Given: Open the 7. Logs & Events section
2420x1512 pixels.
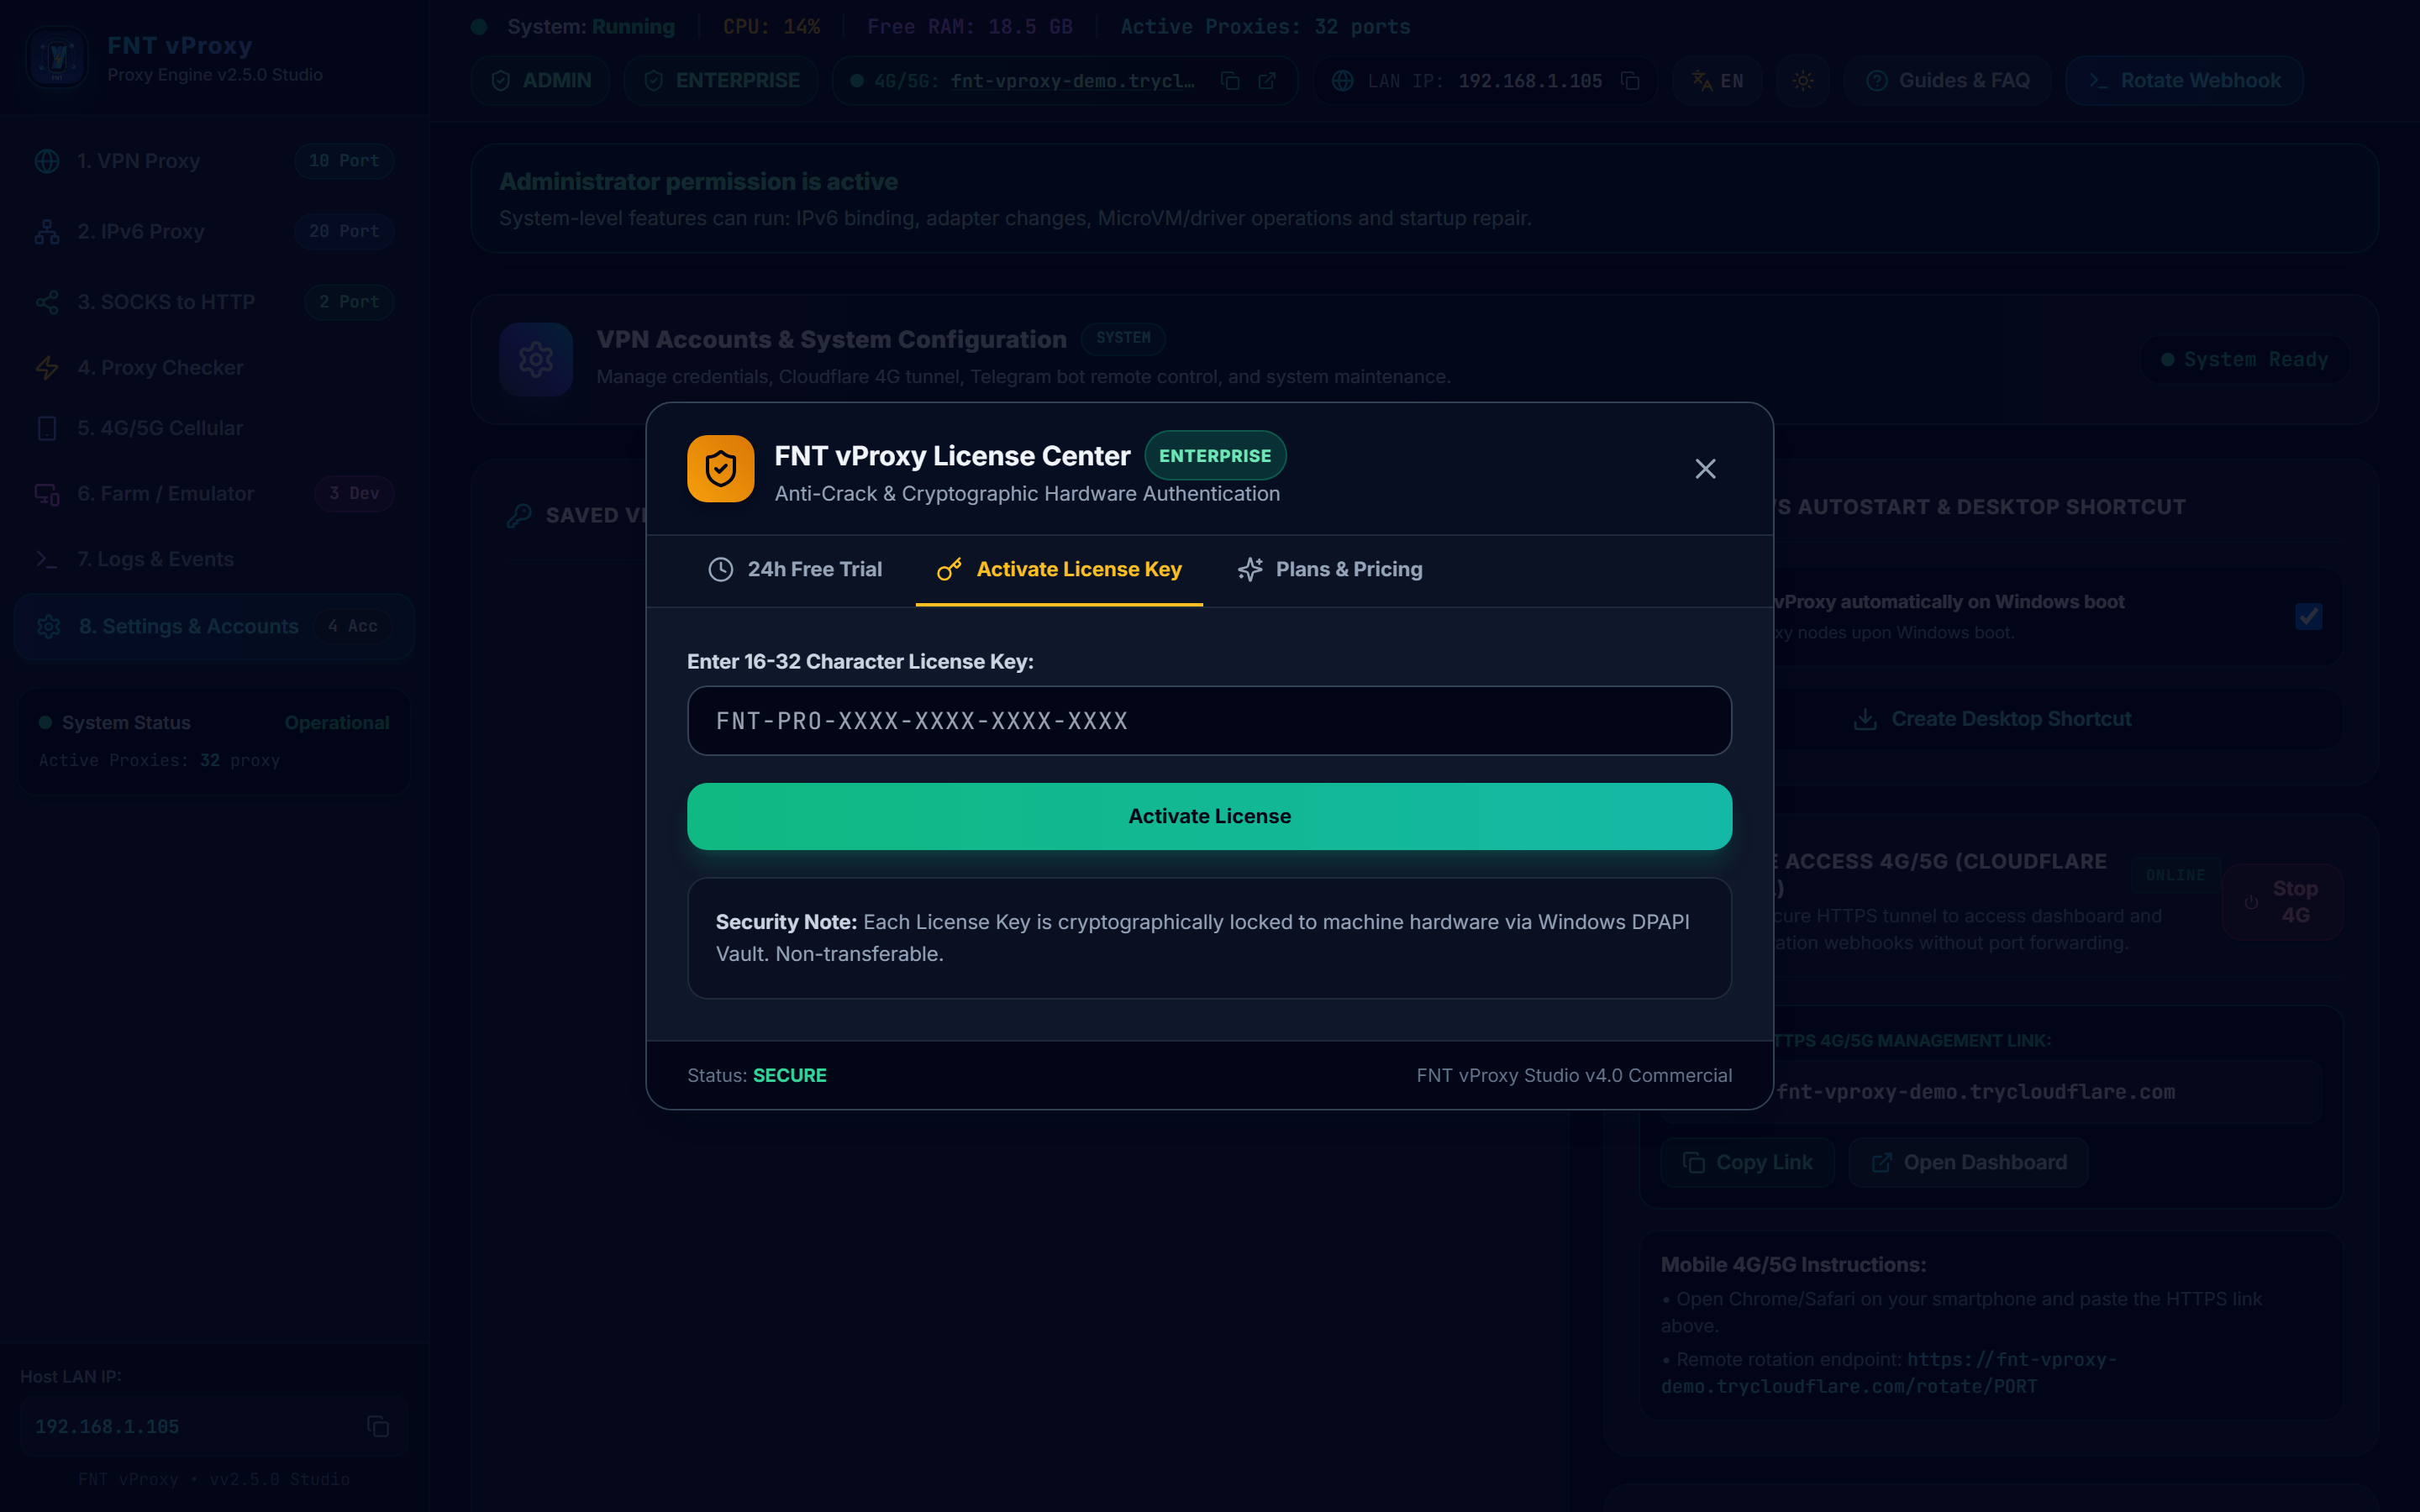Looking at the screenshot, I should [214, 559].
